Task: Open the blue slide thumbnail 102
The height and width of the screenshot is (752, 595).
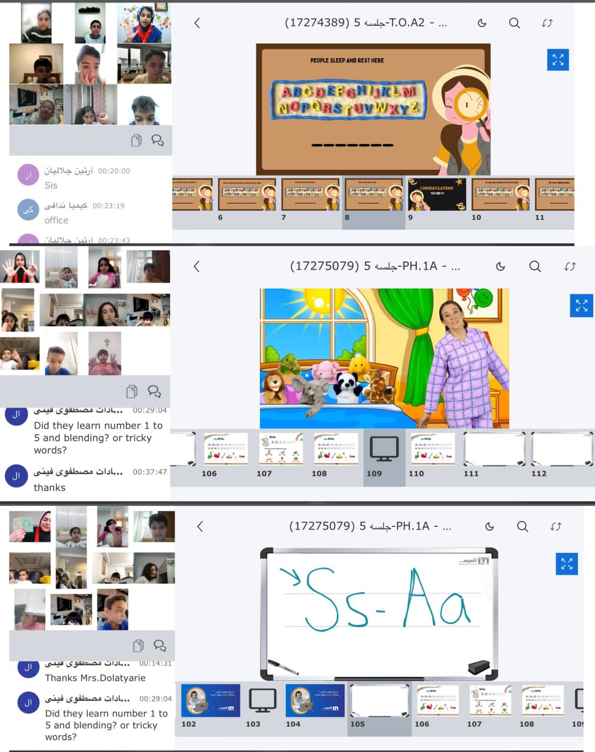Action: click(210, 701)
